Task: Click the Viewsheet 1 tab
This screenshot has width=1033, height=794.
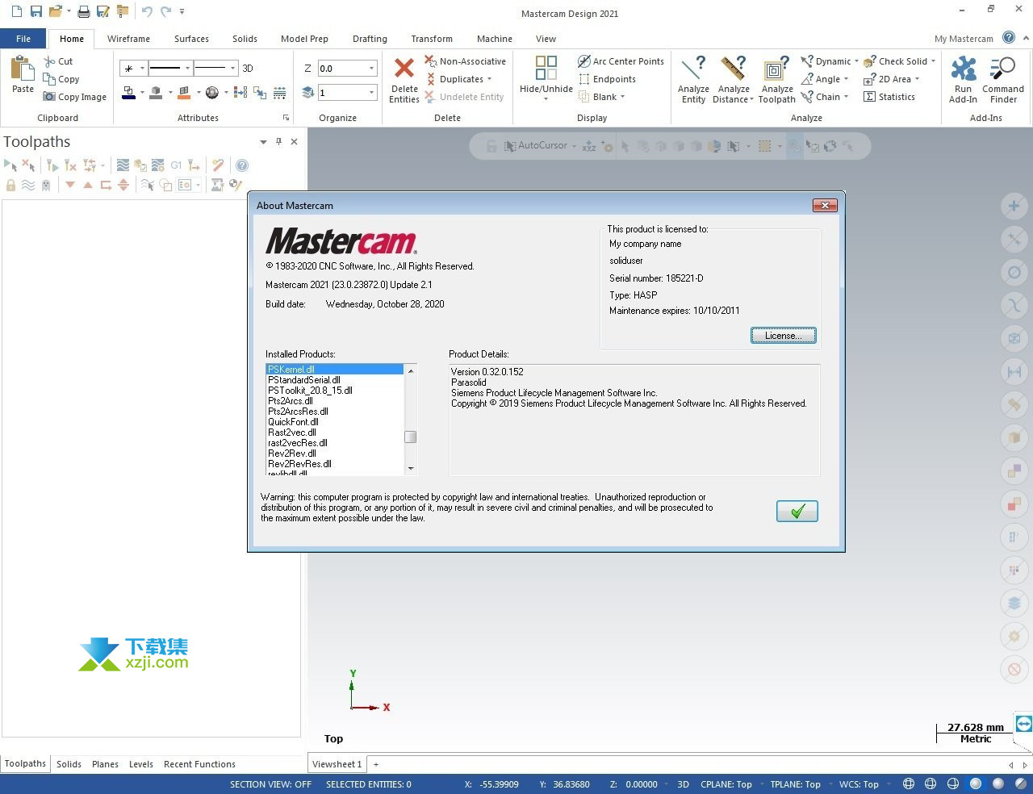Action: 337,764
